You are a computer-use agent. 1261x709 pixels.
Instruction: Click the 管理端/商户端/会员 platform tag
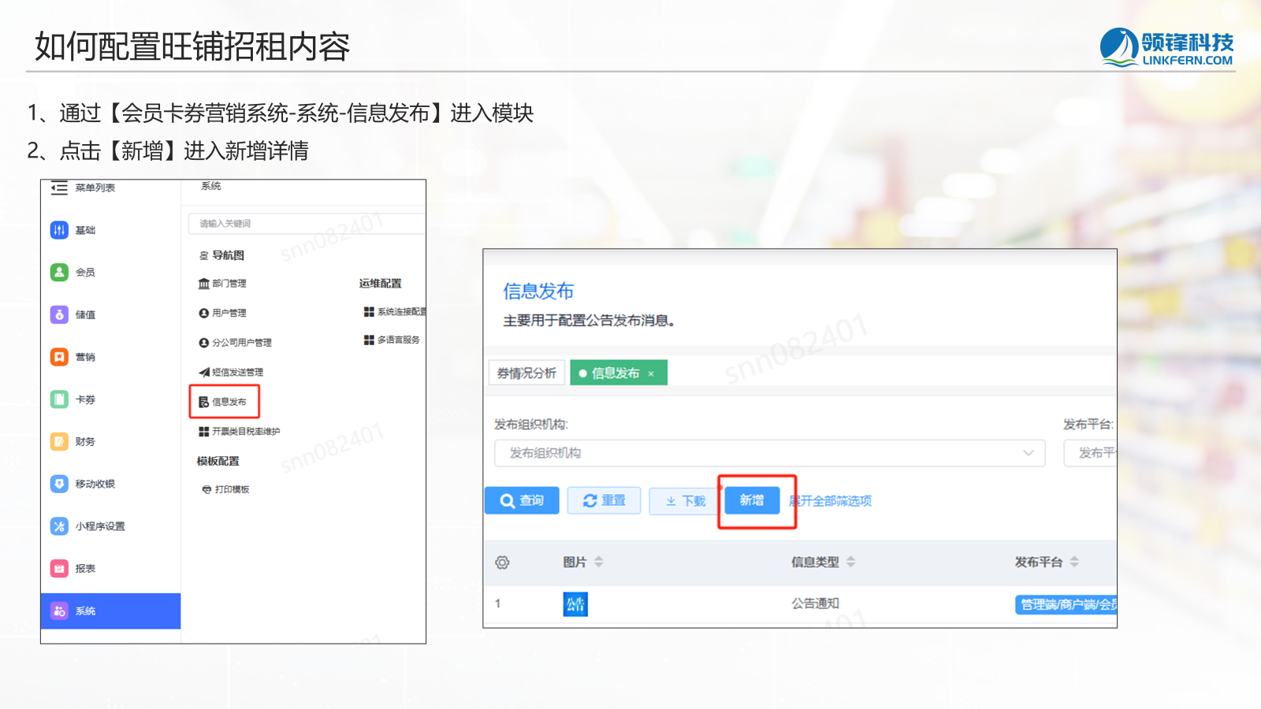[x=1066, y=604]
